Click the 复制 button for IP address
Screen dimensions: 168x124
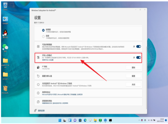133,67
